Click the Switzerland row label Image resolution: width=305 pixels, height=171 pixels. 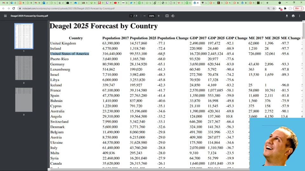pos(59,122)
